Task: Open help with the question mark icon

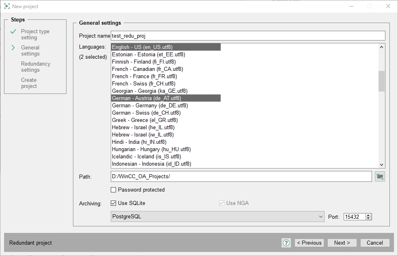Action: [x=286, y=243]
